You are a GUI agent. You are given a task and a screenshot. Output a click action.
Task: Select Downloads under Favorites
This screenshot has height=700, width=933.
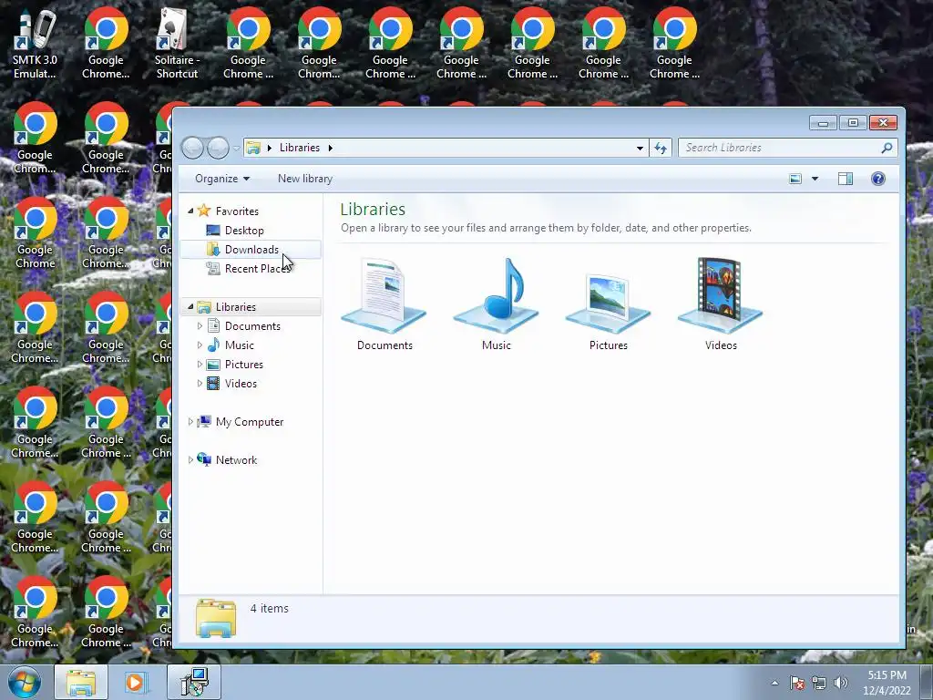click(x=251, y=250)
